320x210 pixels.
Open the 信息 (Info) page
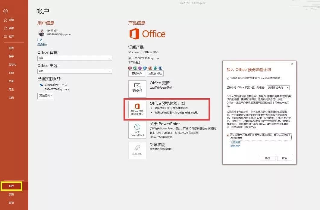point(11,48)
